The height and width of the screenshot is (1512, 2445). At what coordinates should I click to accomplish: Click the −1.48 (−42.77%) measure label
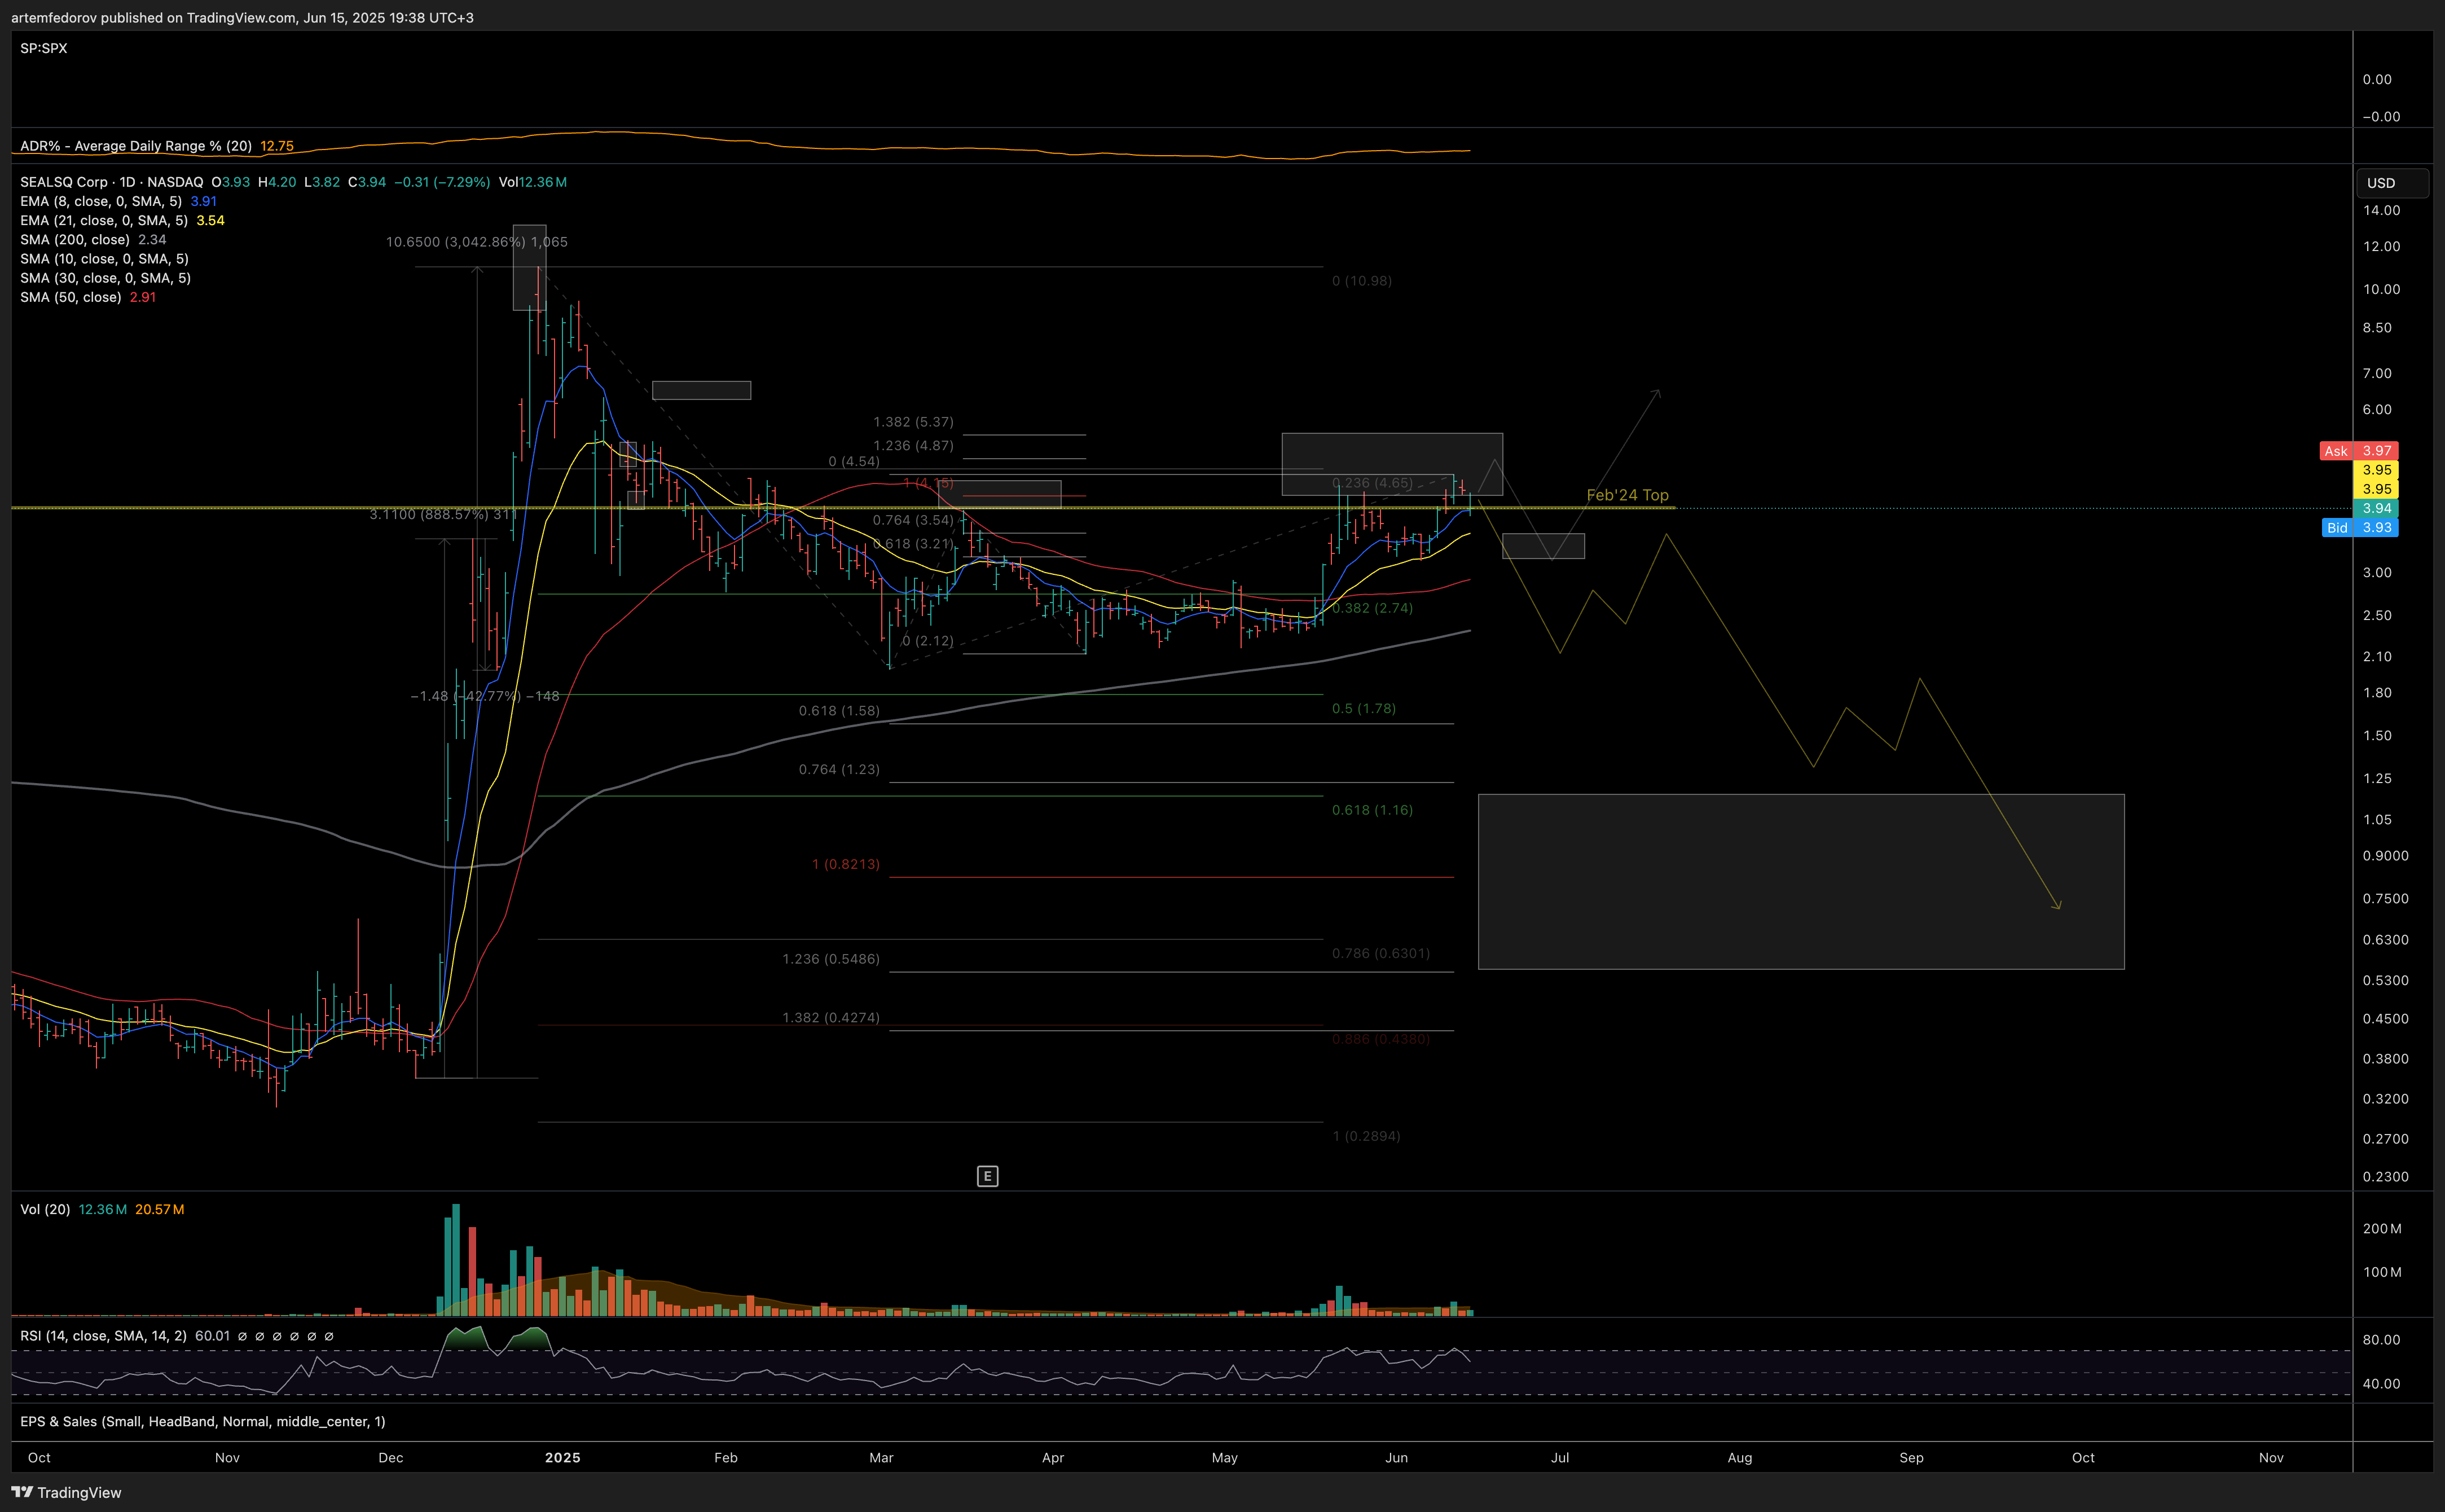pyautogui.click(x=485, y=696)
